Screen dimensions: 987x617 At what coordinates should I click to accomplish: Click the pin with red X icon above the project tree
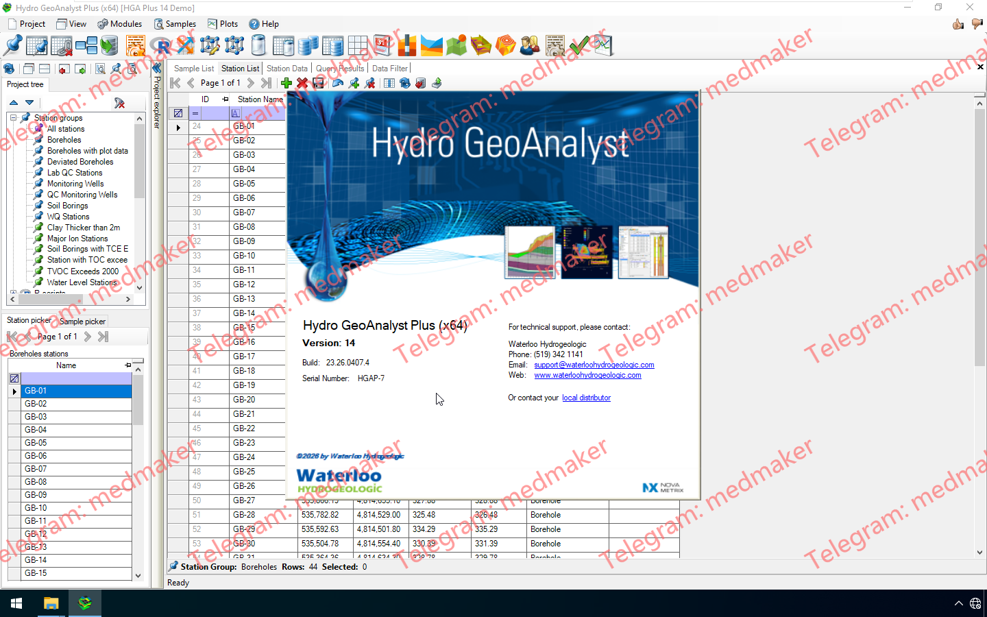120,103
